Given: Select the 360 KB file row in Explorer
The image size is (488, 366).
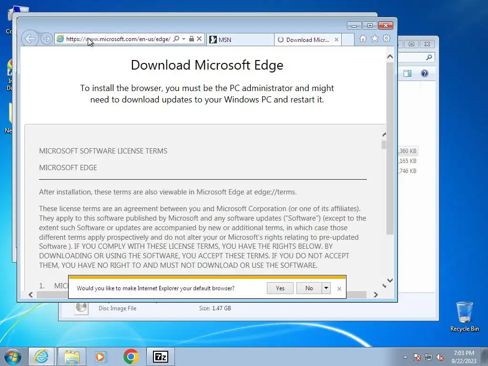Looking at the screenshot, I should pos(408,151).
